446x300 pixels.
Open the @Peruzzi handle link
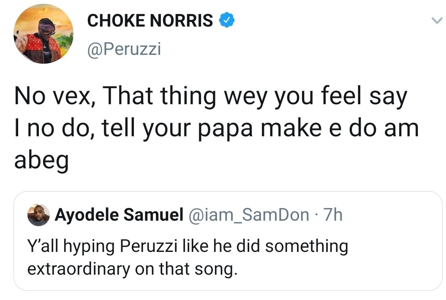pos(124,50)
